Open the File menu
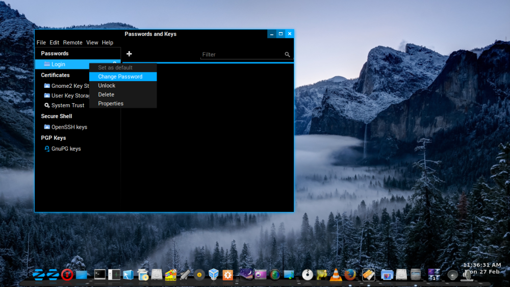Viewport: 510px width, 287px height. (x=41, y=43)
